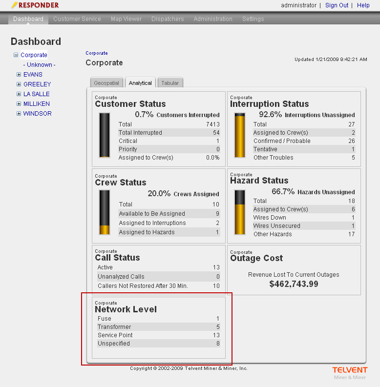Viewport: 380px width, 387px height.
Task: Expand the MILLIKEN tree node
Action: point(19,104)
